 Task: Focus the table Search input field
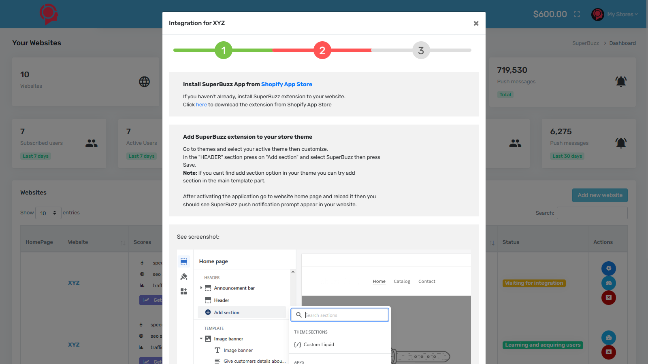[x=592, y=213]
